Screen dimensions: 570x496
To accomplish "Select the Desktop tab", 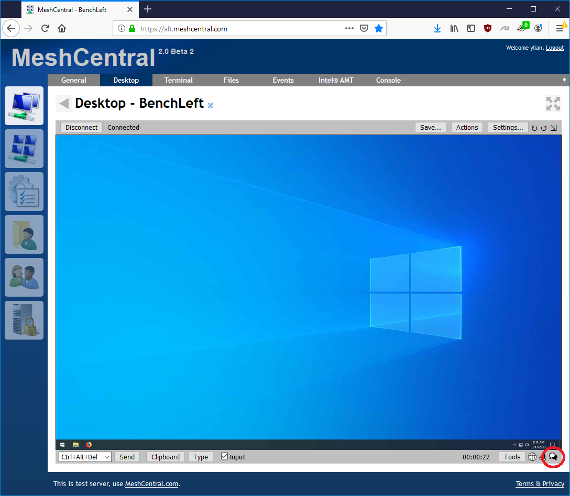I will (126, 80).
